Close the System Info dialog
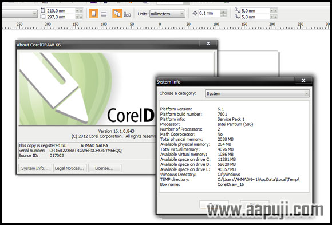The height and width of the screenshot is (225, 332). (x=303, y=81)
